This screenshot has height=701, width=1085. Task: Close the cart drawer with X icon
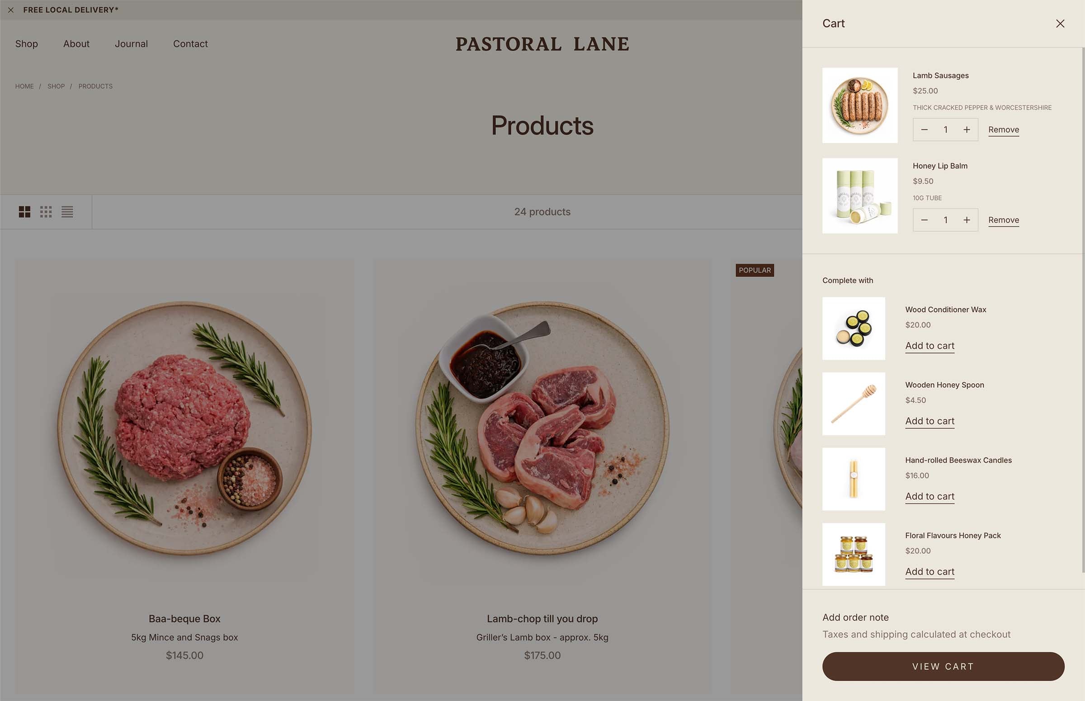[1060, 24]
